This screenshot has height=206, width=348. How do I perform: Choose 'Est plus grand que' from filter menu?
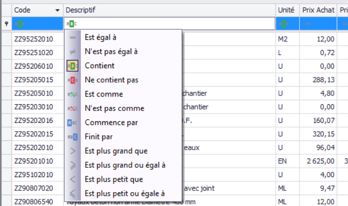coord(116,151)
